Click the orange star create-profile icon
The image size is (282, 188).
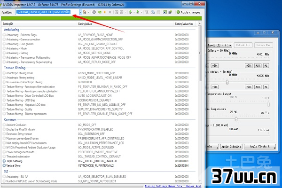[x=105, y=12]
